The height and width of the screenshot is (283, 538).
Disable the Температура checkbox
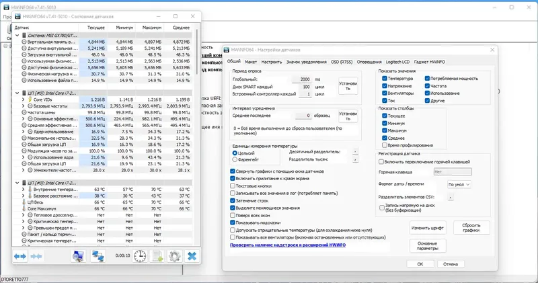click(385, 79)
